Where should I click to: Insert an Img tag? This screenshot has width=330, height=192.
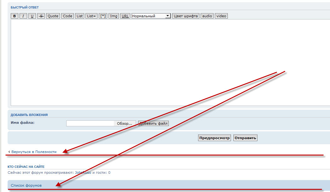point(114,16)
